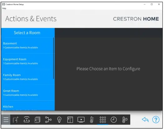This screenshot has width=164, height=129.
Task: Open the add room door icon
Action: [16, 120]
